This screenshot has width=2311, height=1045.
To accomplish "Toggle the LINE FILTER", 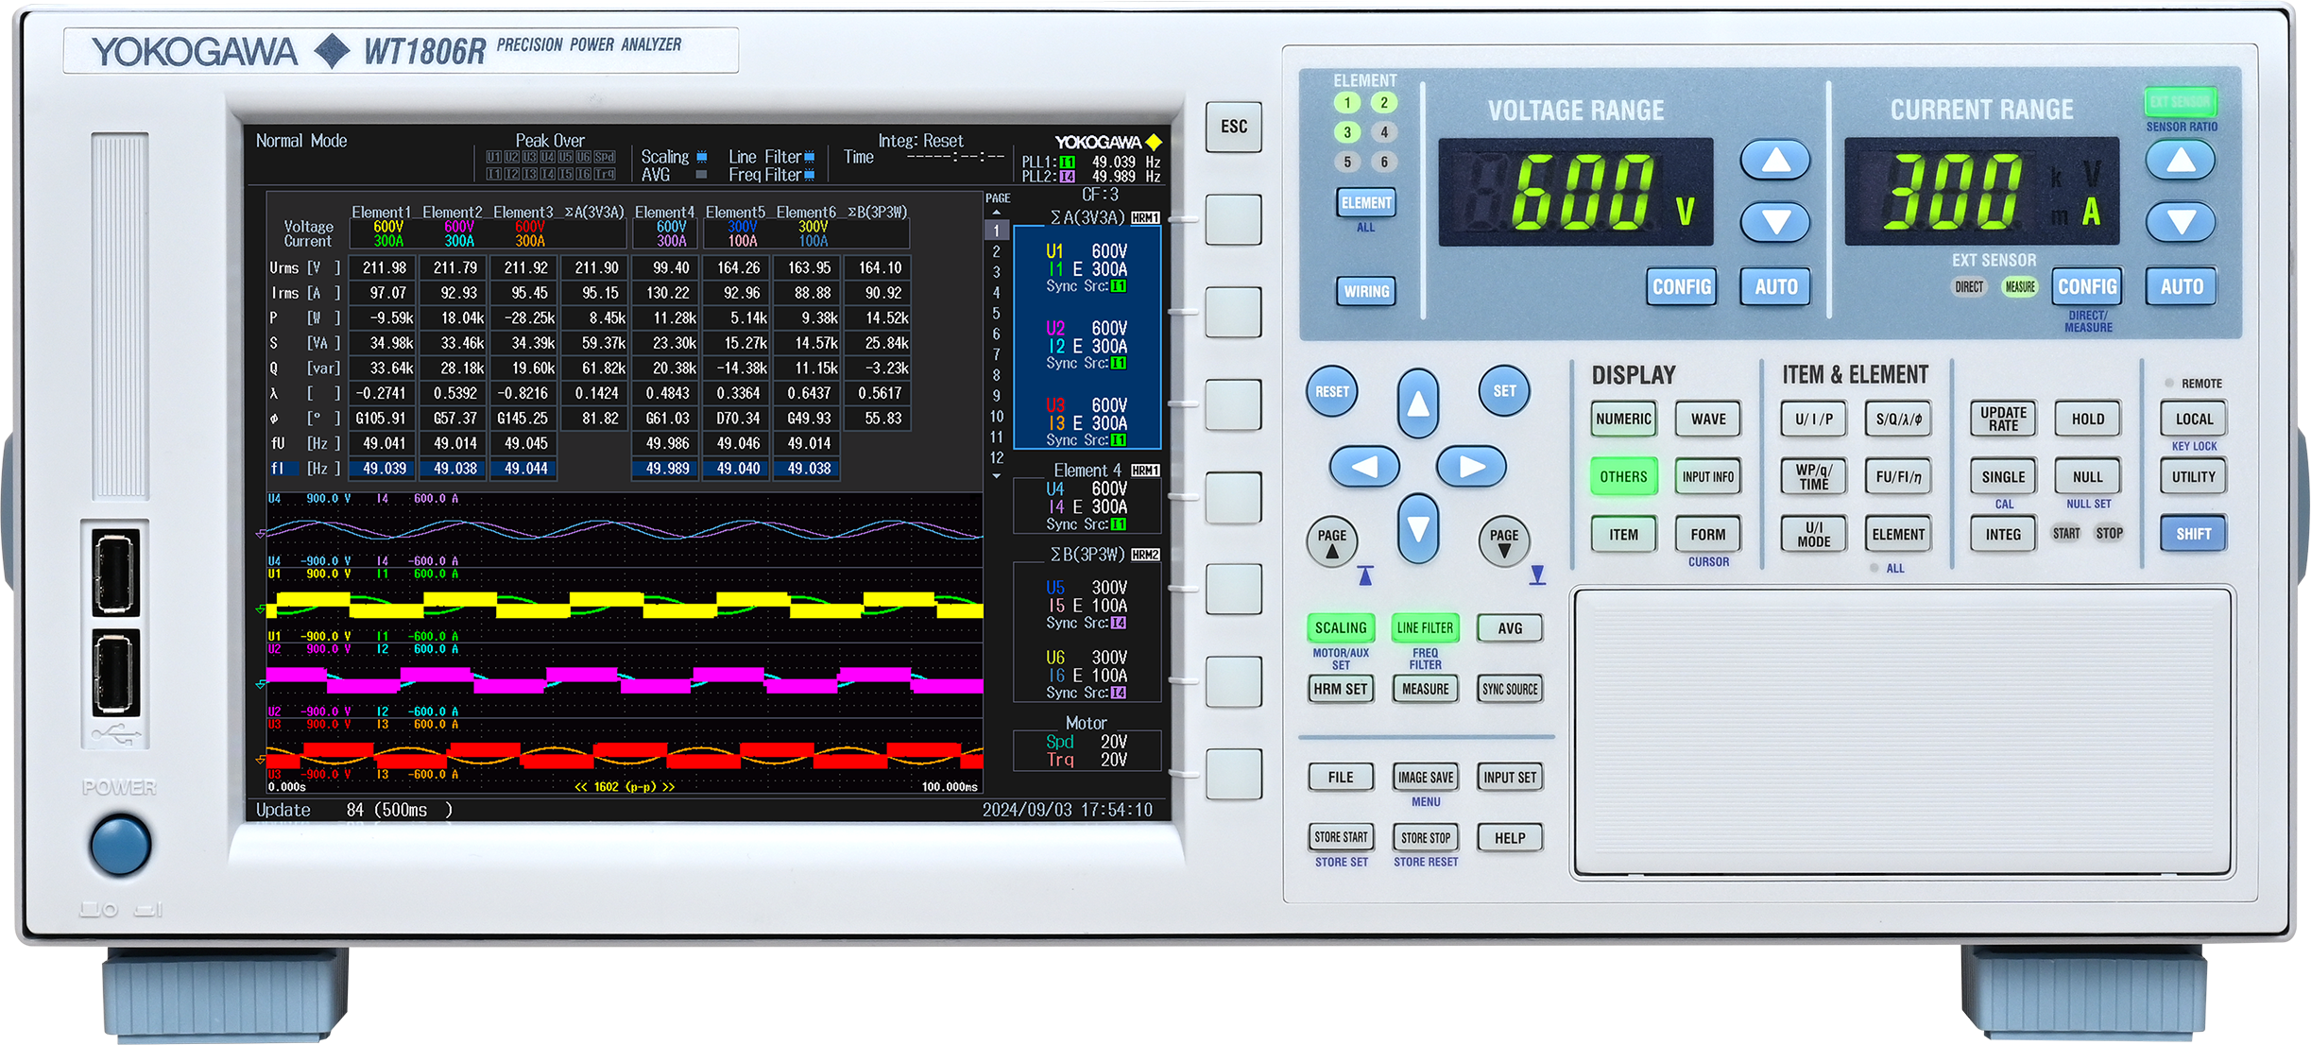I will (x=1425, y=627).
